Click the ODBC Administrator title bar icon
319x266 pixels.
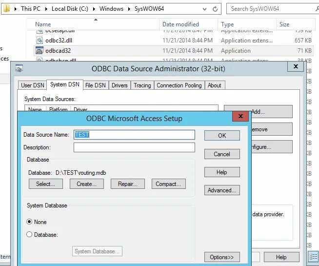point(19,68)
